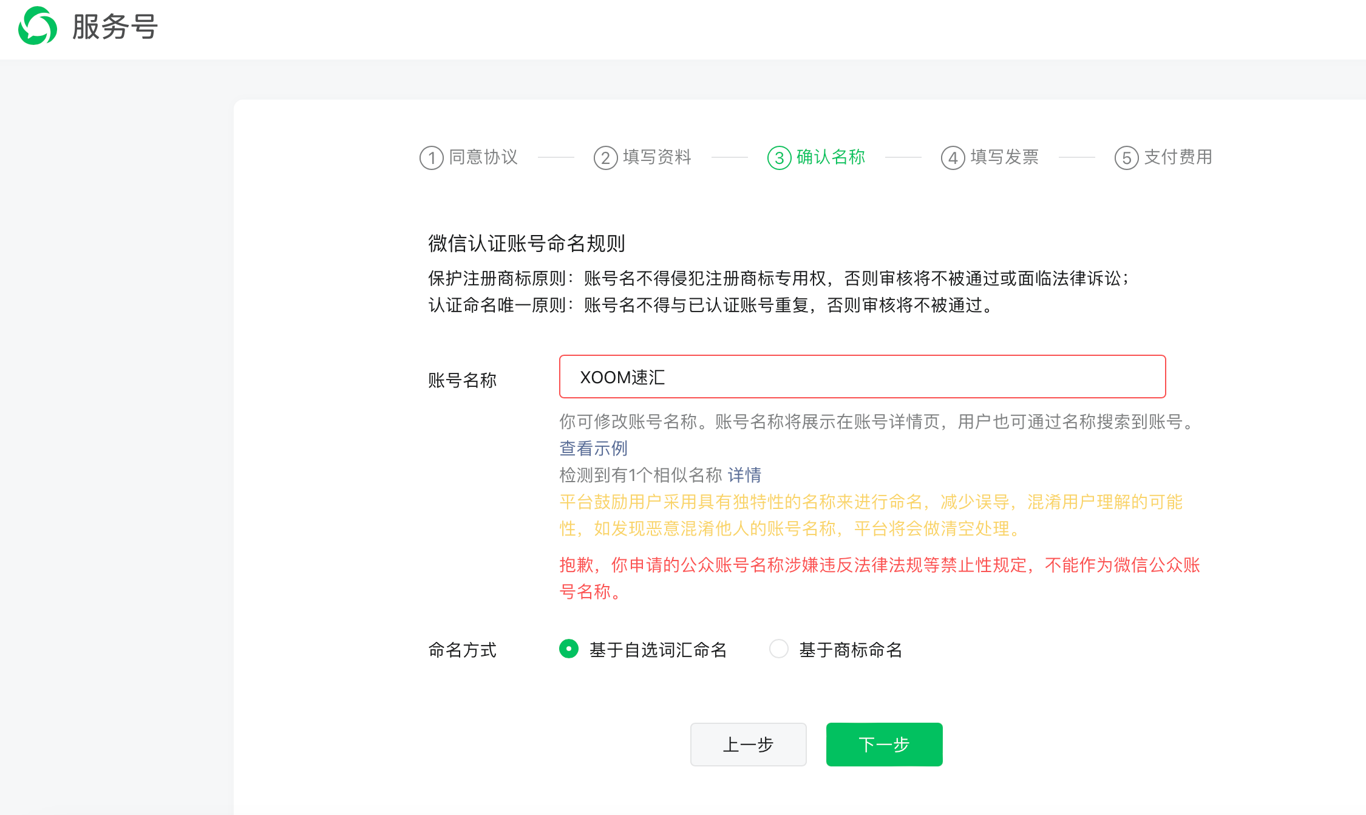This screenshot has height=815, width=1366.
Task: Click the step 2 circle icon
Action: coord(605,158)
